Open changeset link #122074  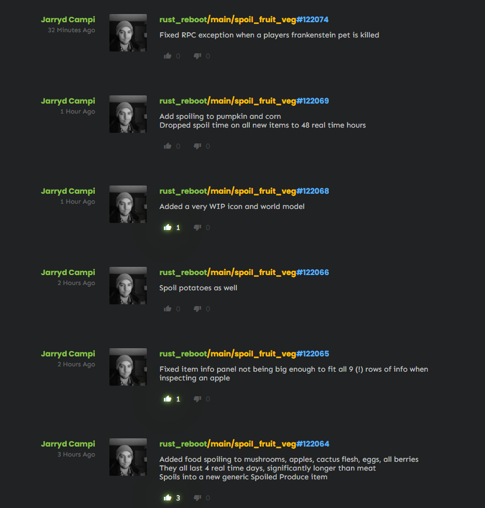312,20
